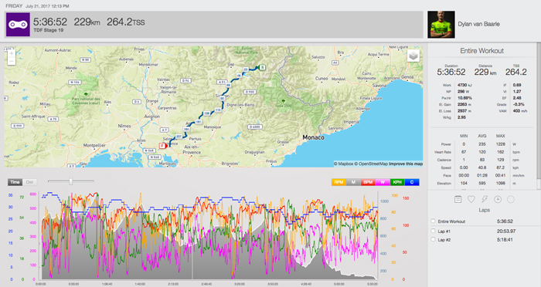Viewport: 541px width, 287px height.
Task: Open Dylan van Baarle's profile photo
Action: 441,25
